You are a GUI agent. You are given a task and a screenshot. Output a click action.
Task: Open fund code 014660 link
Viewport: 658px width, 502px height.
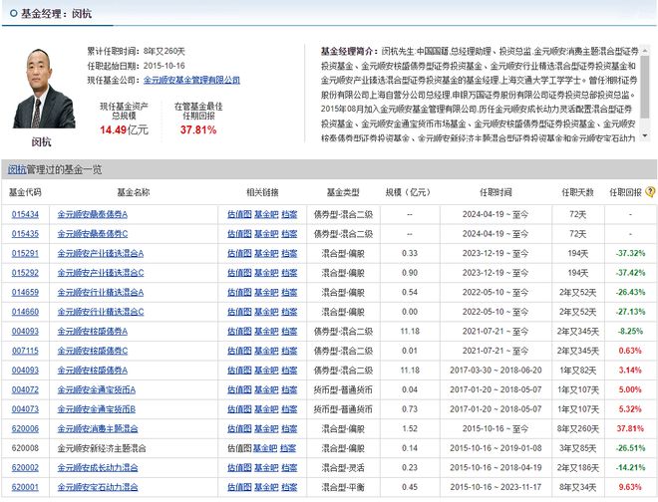coord(25,312)
